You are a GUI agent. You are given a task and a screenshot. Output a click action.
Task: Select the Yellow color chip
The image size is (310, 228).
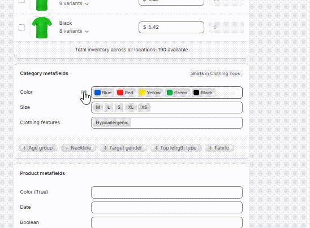(x=150, y=93)
